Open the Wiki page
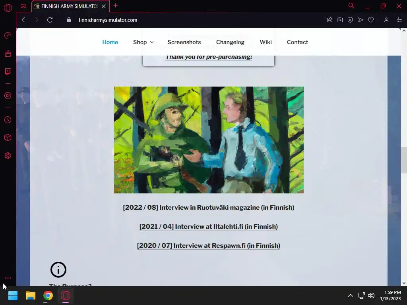This screenshot has height=305, width=407. (266, 42)
